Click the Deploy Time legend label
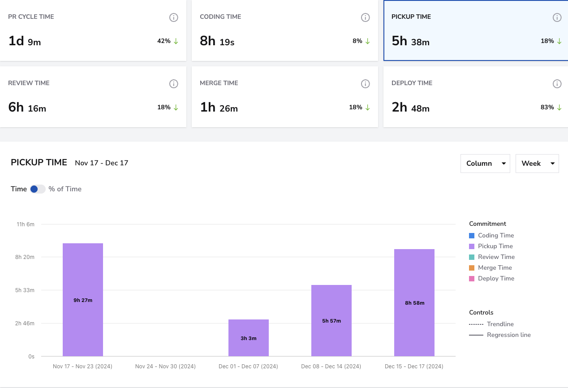The image size is (568, 388). pyautogui.click(x=496, y=278)
